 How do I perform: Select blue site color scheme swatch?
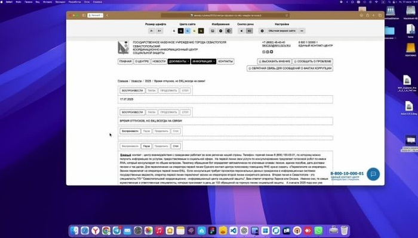coord(188,31)
